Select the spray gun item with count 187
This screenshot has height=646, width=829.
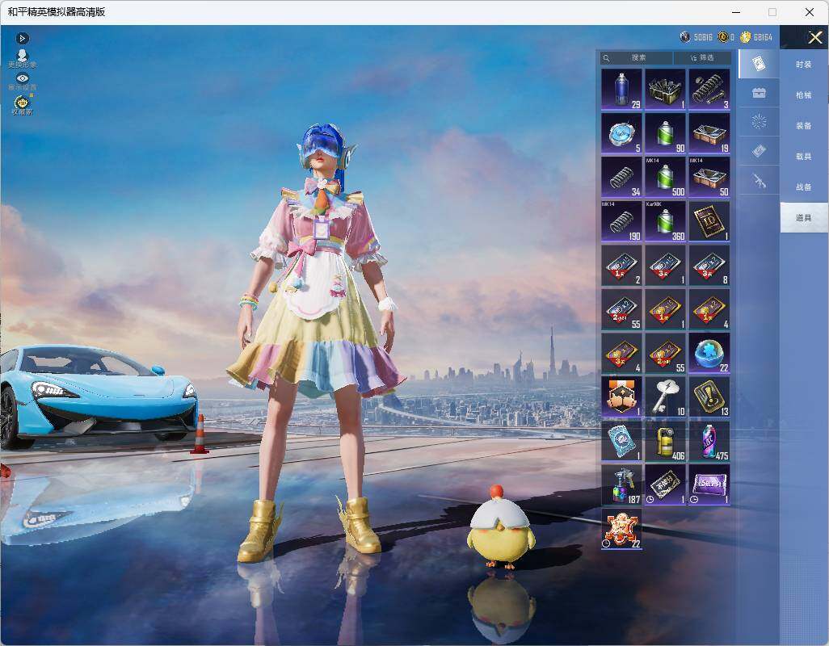pos(621,484)
